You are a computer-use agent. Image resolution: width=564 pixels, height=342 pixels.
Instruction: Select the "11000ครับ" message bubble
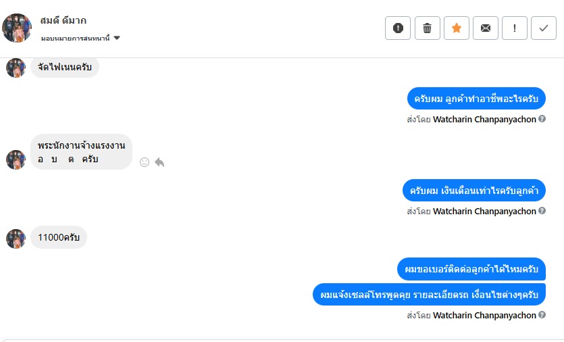coord(59,237)
